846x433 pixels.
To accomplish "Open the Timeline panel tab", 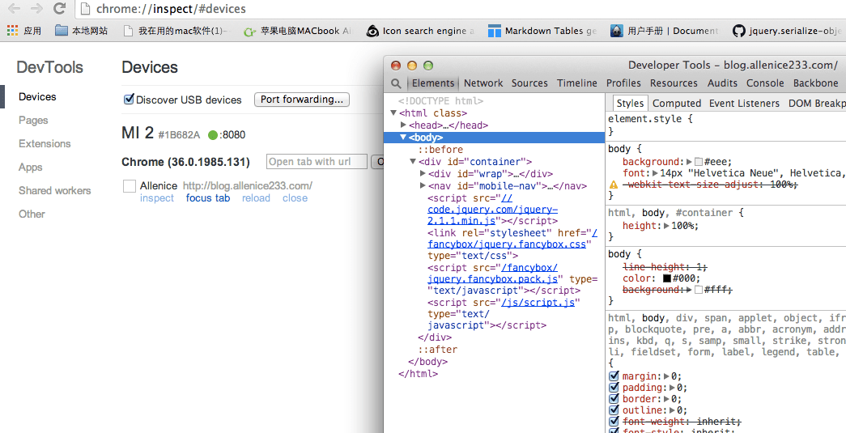I will (x=576, y=83).
